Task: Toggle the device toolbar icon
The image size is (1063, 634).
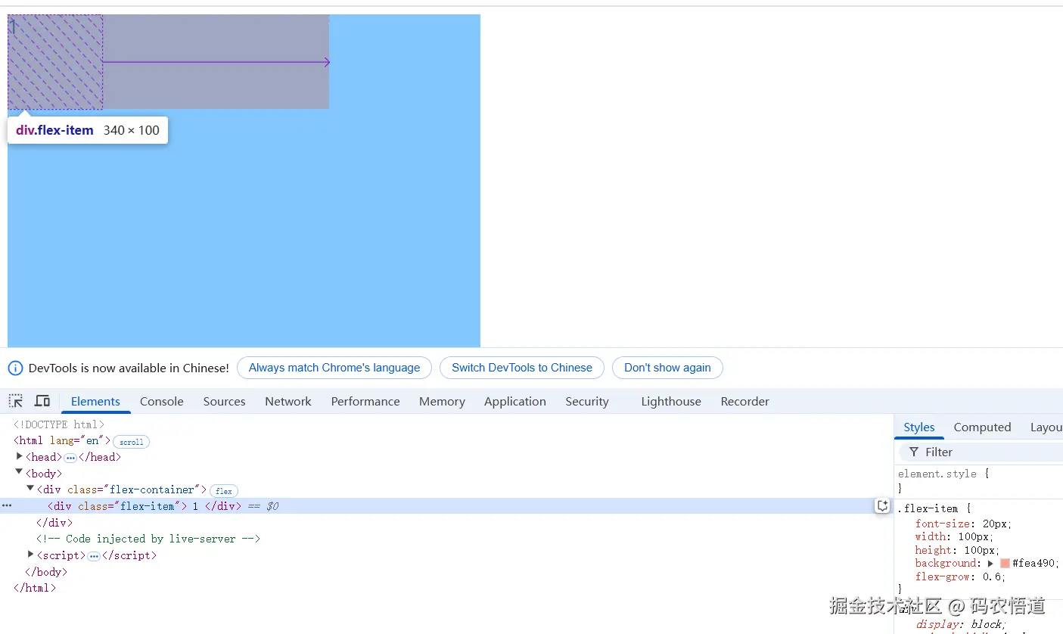Action: [42, 401]
